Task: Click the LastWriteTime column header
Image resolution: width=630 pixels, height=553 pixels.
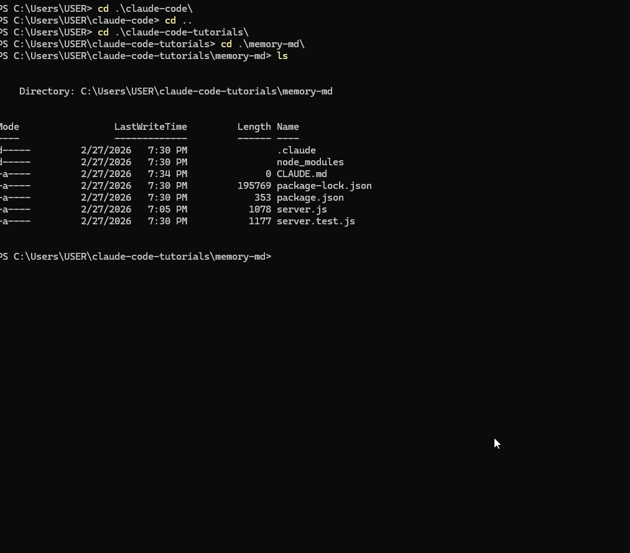Action: coord(151,127)
